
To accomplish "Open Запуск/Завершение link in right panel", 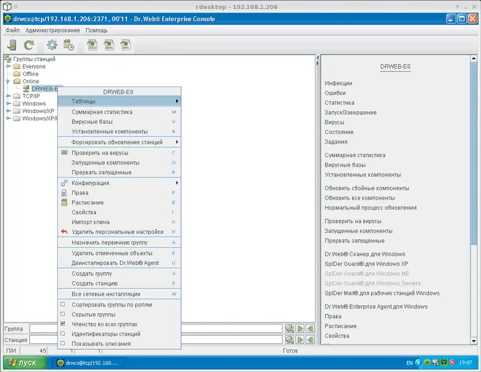I will 351,112.
